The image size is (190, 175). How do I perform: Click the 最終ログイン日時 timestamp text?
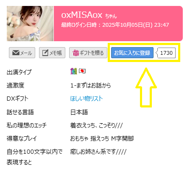115,25
